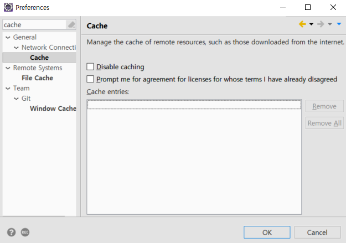
Task: Check Prompt me for agreement for licenses
Action: click(90, 79)
